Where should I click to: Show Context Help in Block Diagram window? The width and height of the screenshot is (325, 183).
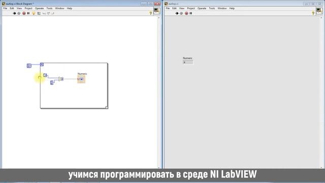coord(151,13)
